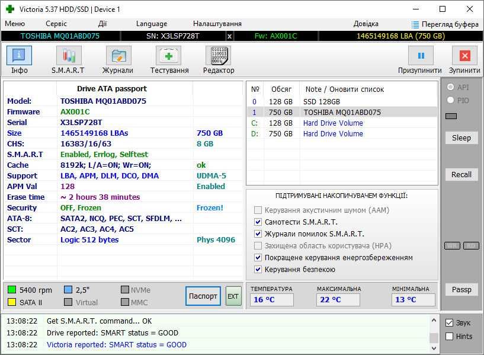Click the yellow SATA II indicator

[x=12, y=302]
